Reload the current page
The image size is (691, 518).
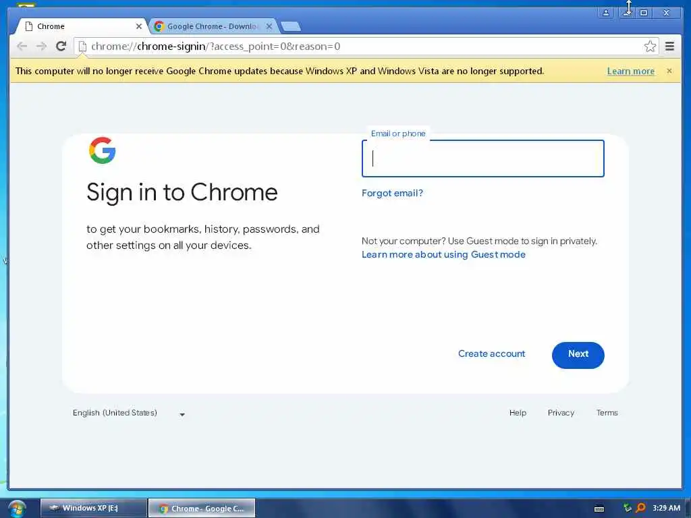pyautogui.click(x=61, y=46)
